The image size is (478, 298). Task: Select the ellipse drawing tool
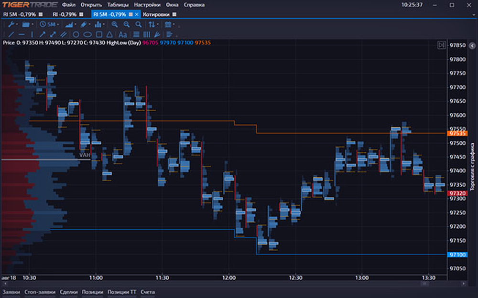[87, 34]
